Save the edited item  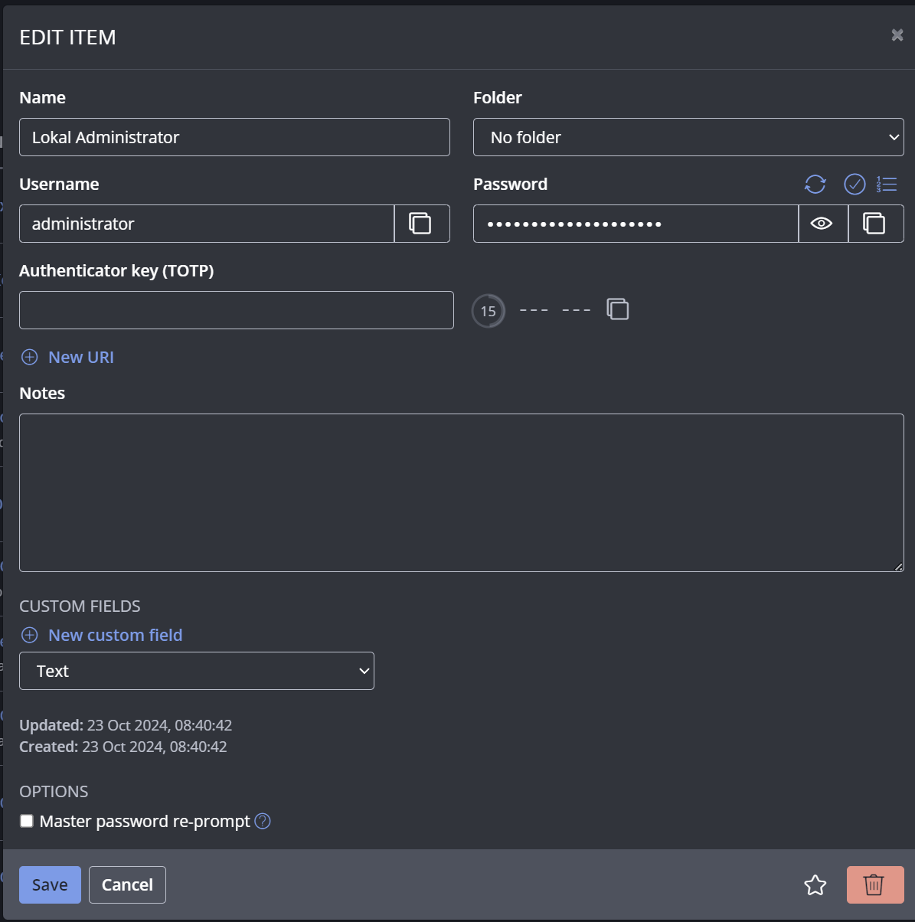pos(50,885)
